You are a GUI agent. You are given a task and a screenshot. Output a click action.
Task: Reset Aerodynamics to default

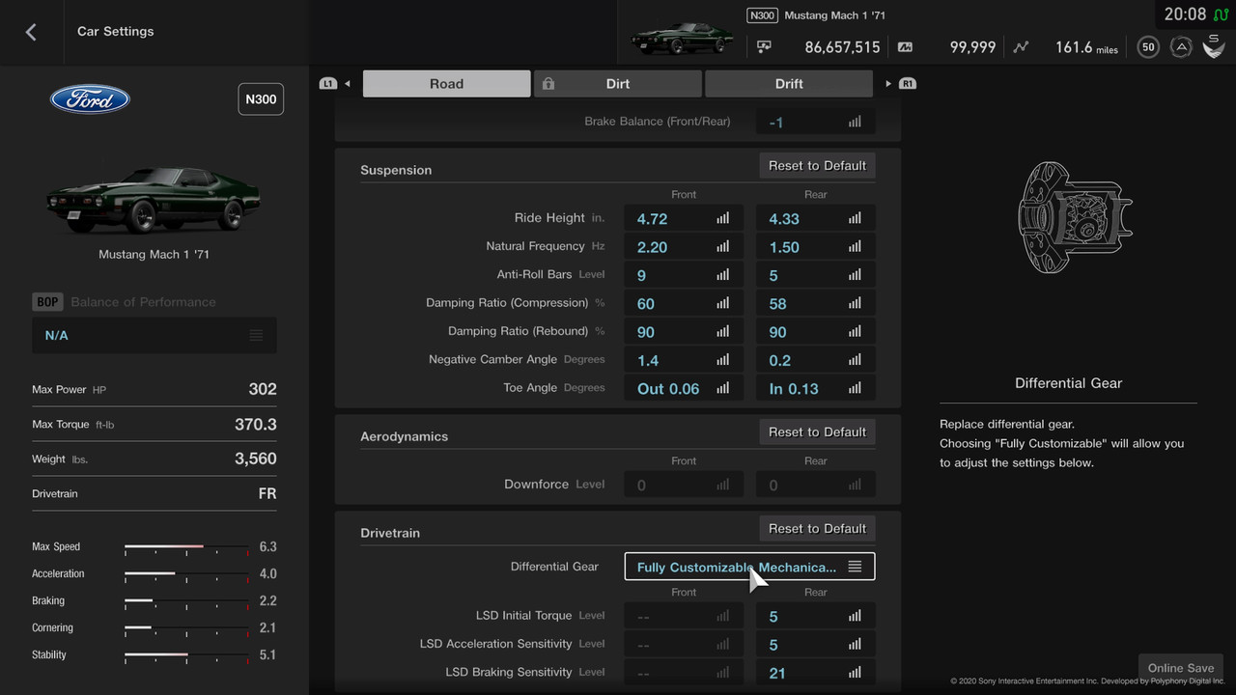[x=817, y=432]
